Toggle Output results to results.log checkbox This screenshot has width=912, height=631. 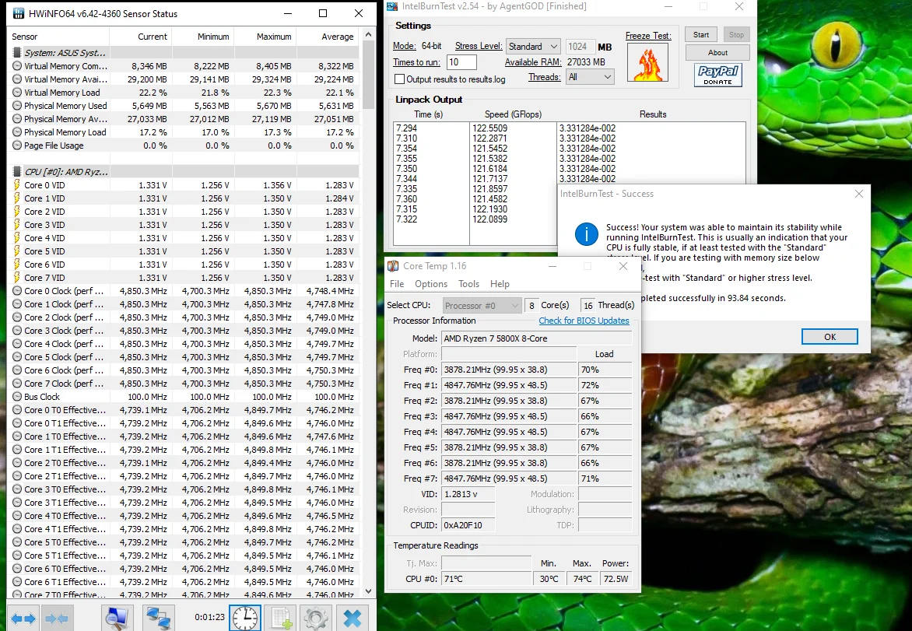399,79
